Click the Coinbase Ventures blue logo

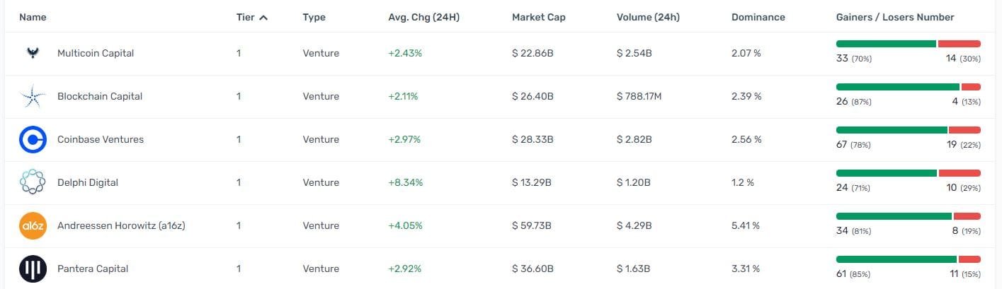pyautogui.click(x=33, y=139)
